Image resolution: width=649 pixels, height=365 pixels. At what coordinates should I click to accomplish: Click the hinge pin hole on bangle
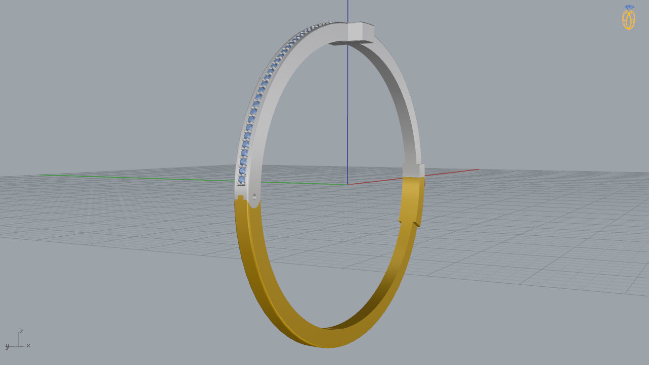[253, 198]
